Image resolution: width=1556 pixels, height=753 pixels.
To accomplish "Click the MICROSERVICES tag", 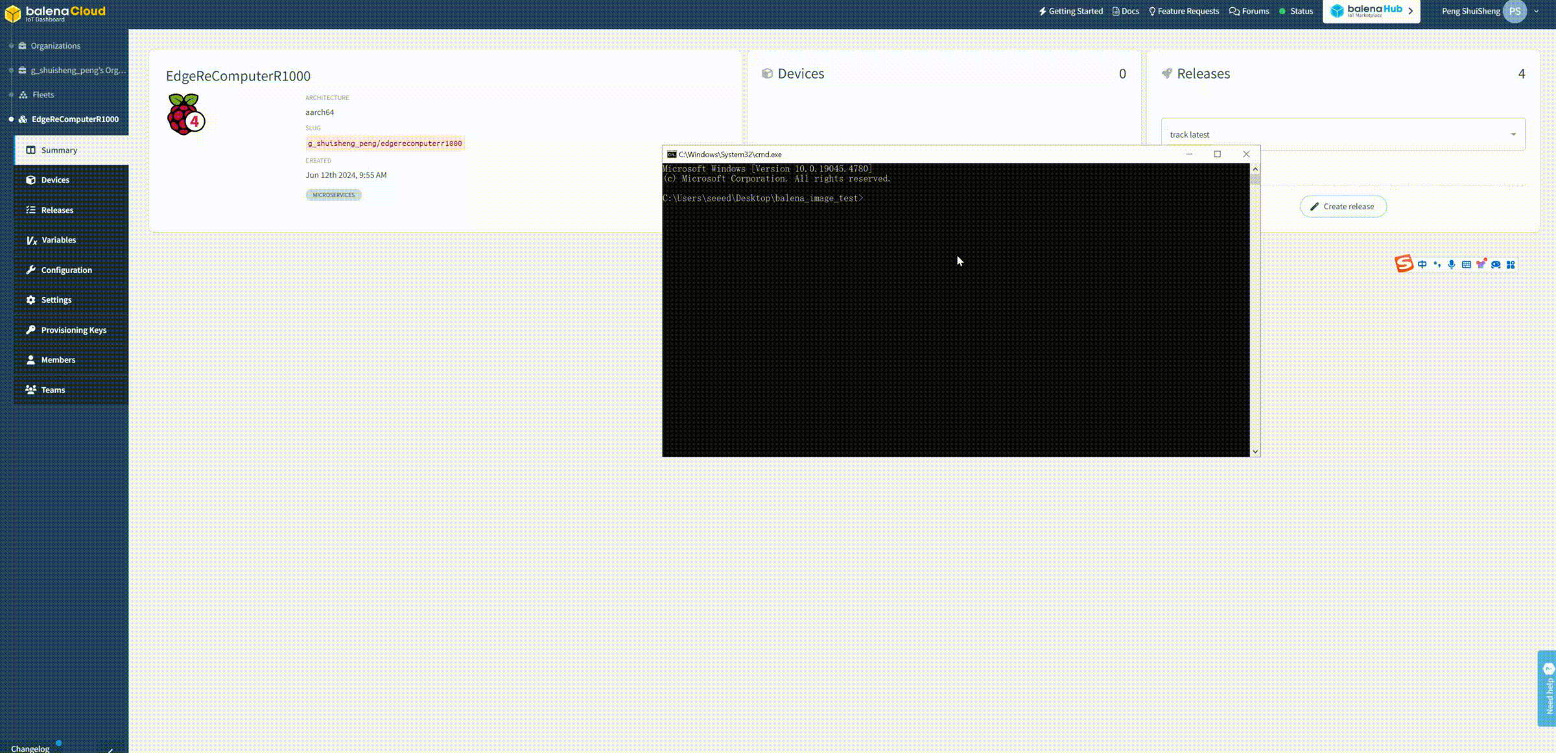I will (x=334, y=195).
